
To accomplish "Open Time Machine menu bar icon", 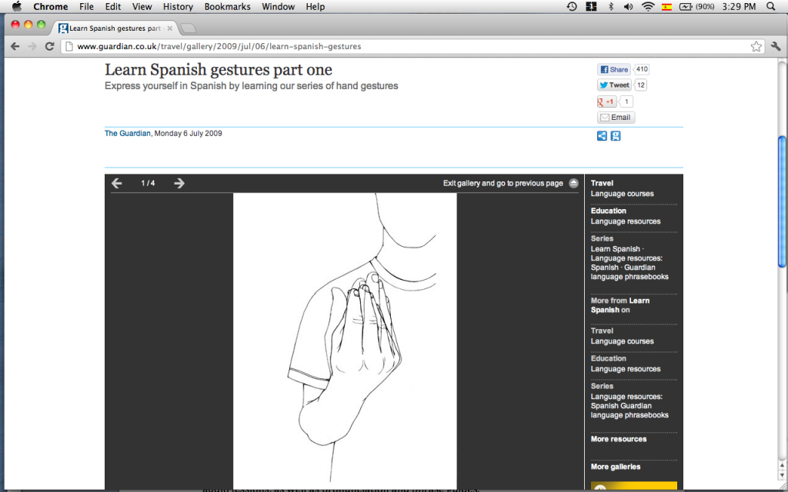I will tap(572, 6).
